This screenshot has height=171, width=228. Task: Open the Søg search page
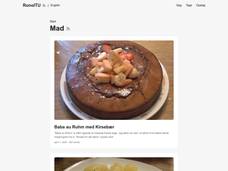coord(179,5)
